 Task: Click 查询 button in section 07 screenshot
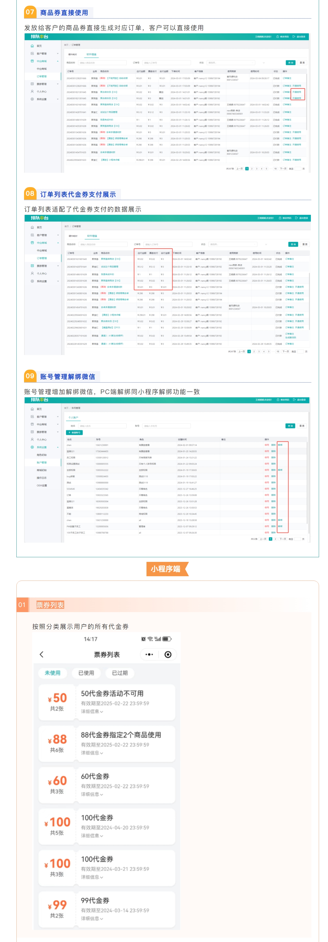pyautogui.click(x=290, y=63)
